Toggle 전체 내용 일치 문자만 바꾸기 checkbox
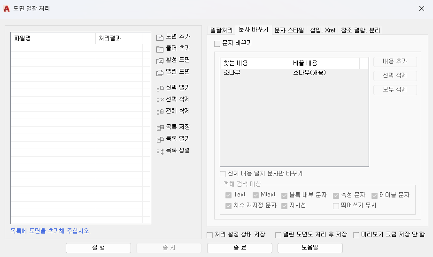The height and width of the screenshot is (257, 433). click(223, 174)
